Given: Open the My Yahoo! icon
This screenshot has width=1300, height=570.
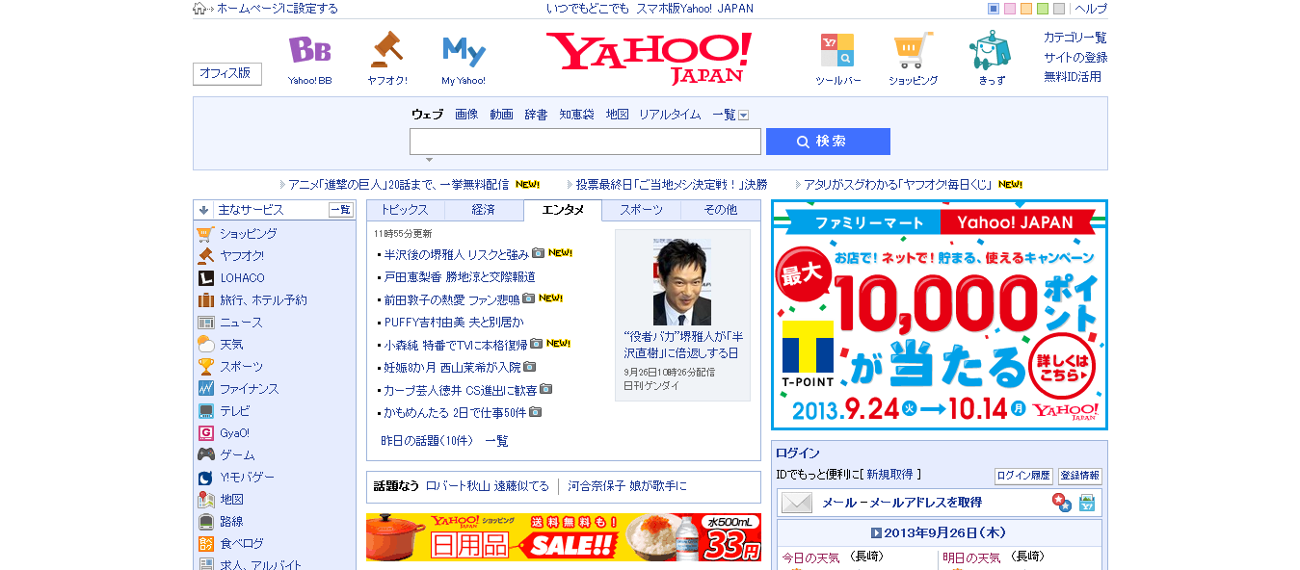Looking at the screenshot, I should (x=464, y=51).
